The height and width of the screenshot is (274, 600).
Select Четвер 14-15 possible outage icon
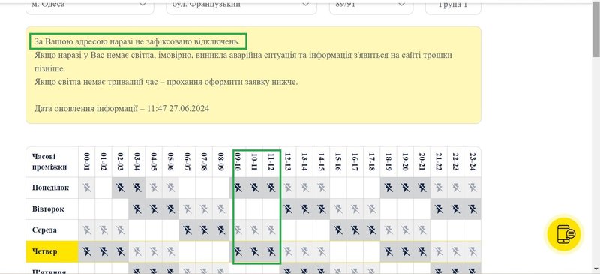pos(322,251)
